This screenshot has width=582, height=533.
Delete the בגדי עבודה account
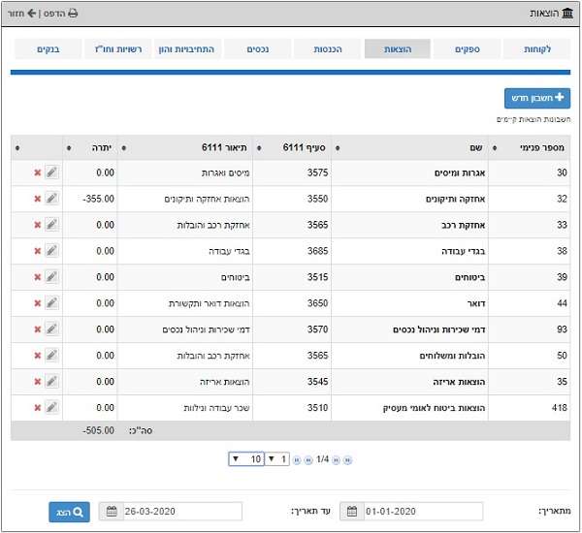point(38,251)
